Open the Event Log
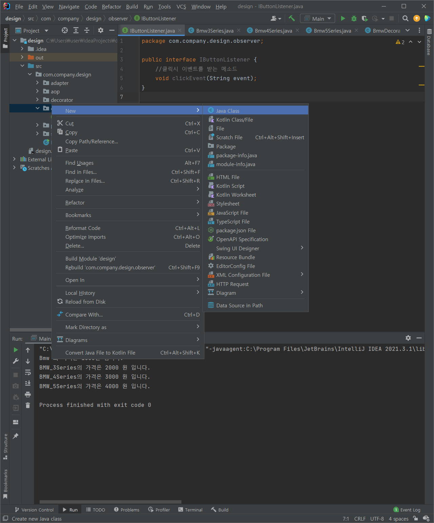434x523 pixels. (407, 510)
